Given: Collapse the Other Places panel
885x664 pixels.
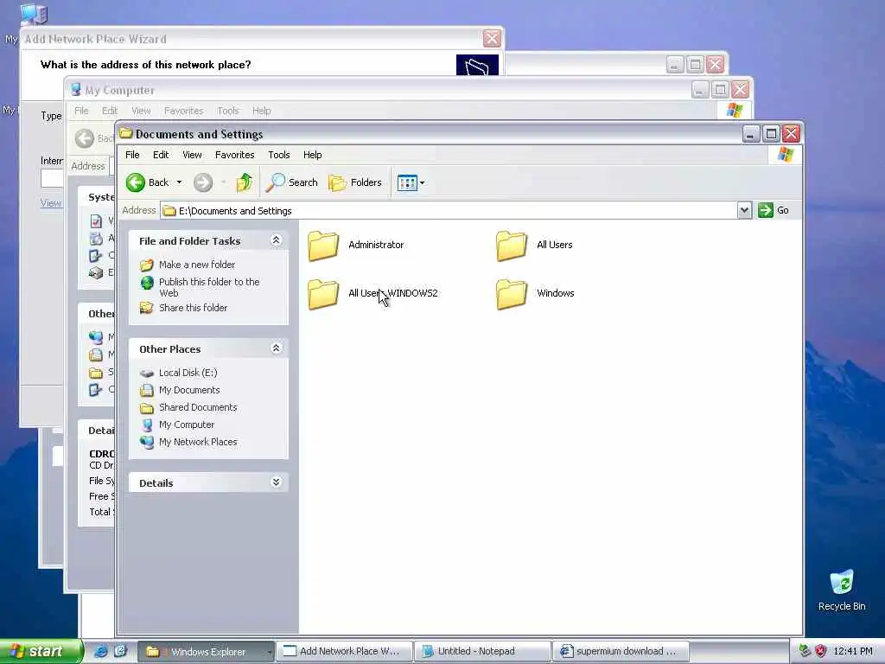Looking at the screenshot, I should (x=276, y=348).
